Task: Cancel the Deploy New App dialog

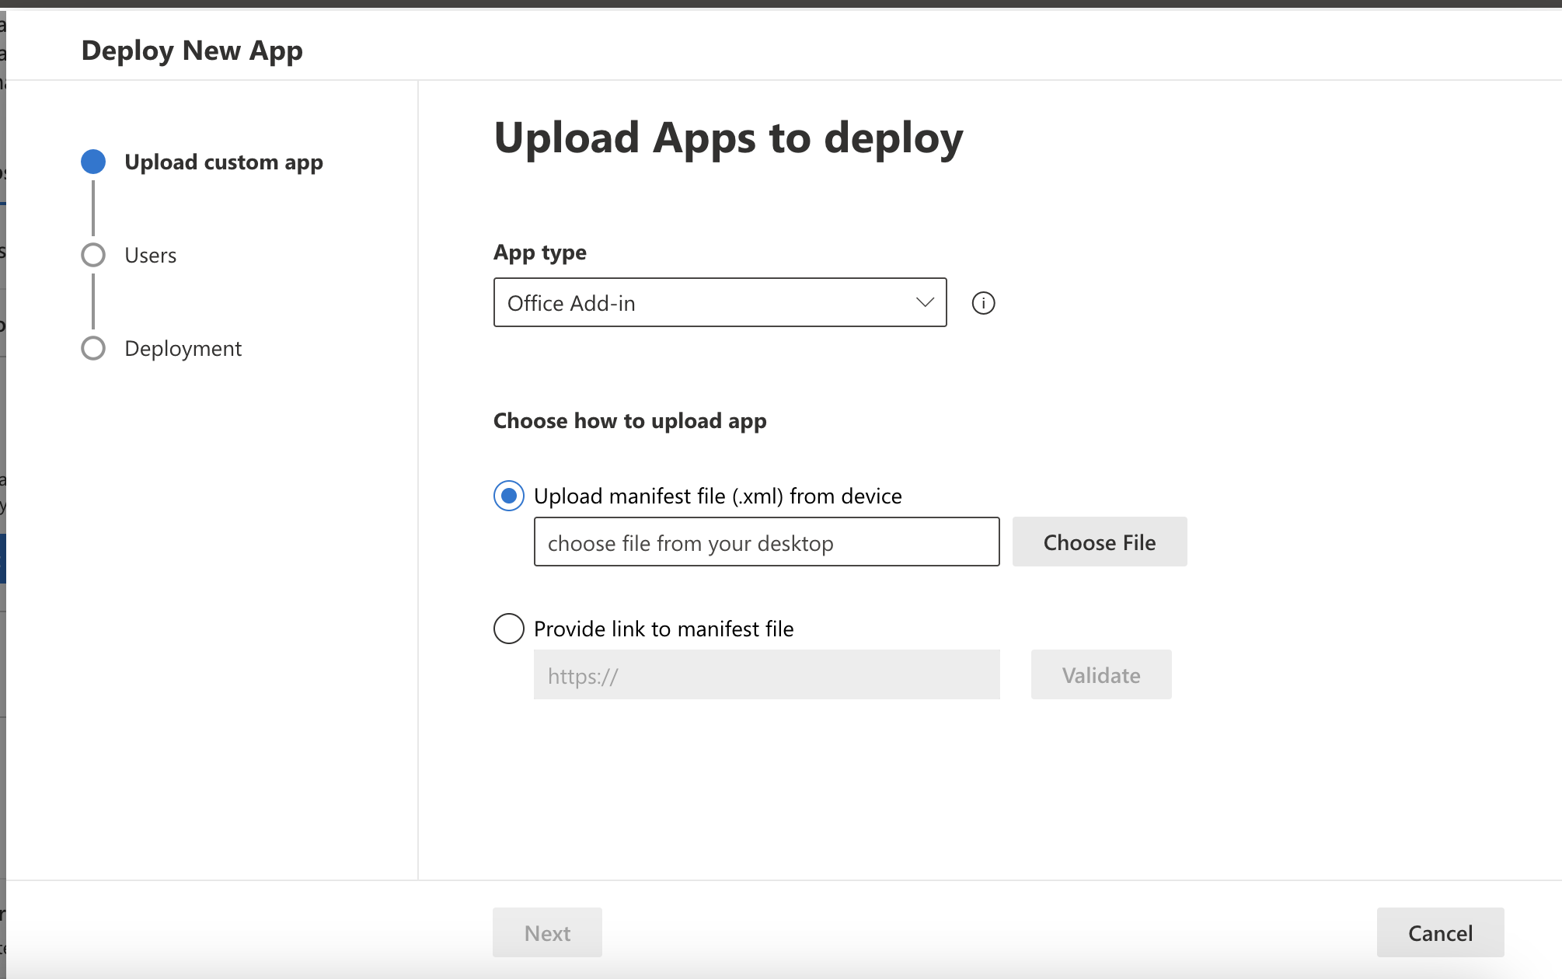Action: click(1440, 932)
